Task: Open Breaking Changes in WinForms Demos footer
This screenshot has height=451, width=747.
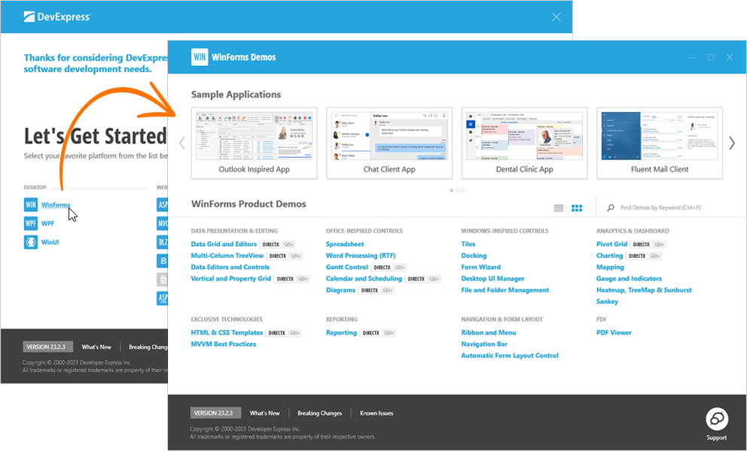Action: coord(320,413)
